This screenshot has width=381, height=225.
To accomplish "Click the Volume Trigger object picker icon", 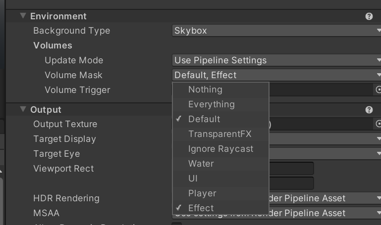I will [379, 90].
